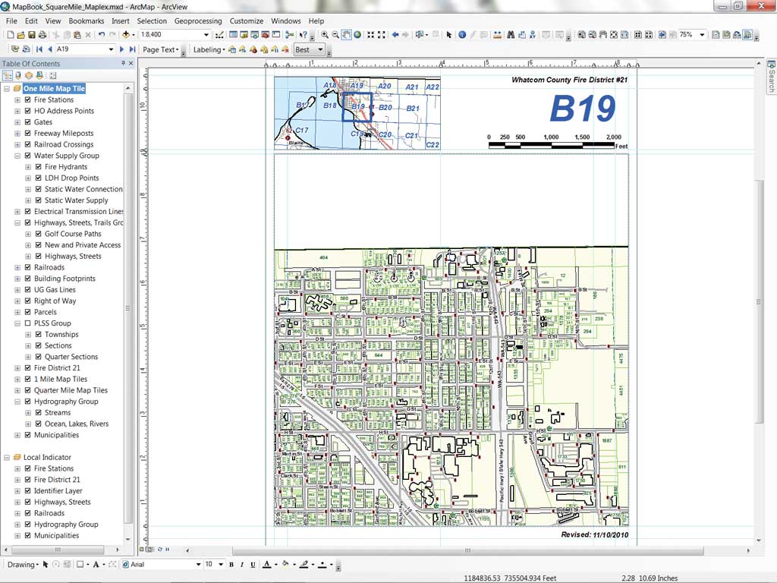Collapse the Water Supply Group layer

tap(17, 156)
